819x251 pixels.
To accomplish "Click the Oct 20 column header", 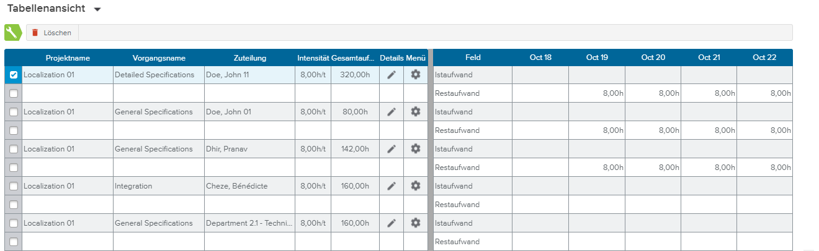I will point(653,57).
